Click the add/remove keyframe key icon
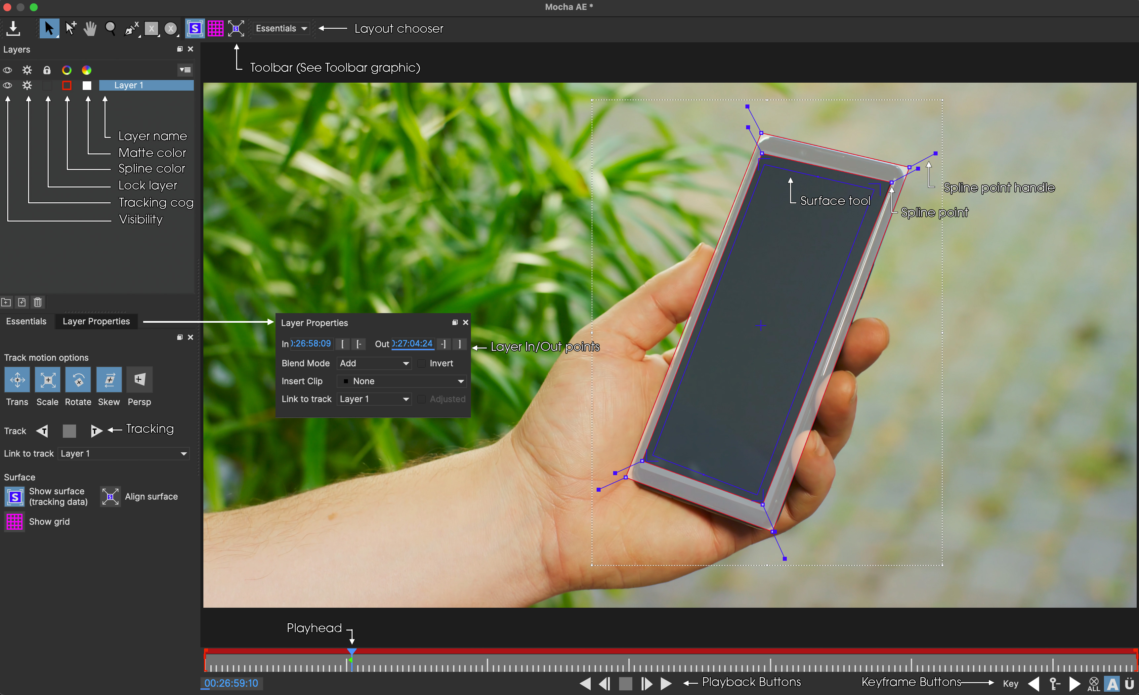 click(1054, 683)
